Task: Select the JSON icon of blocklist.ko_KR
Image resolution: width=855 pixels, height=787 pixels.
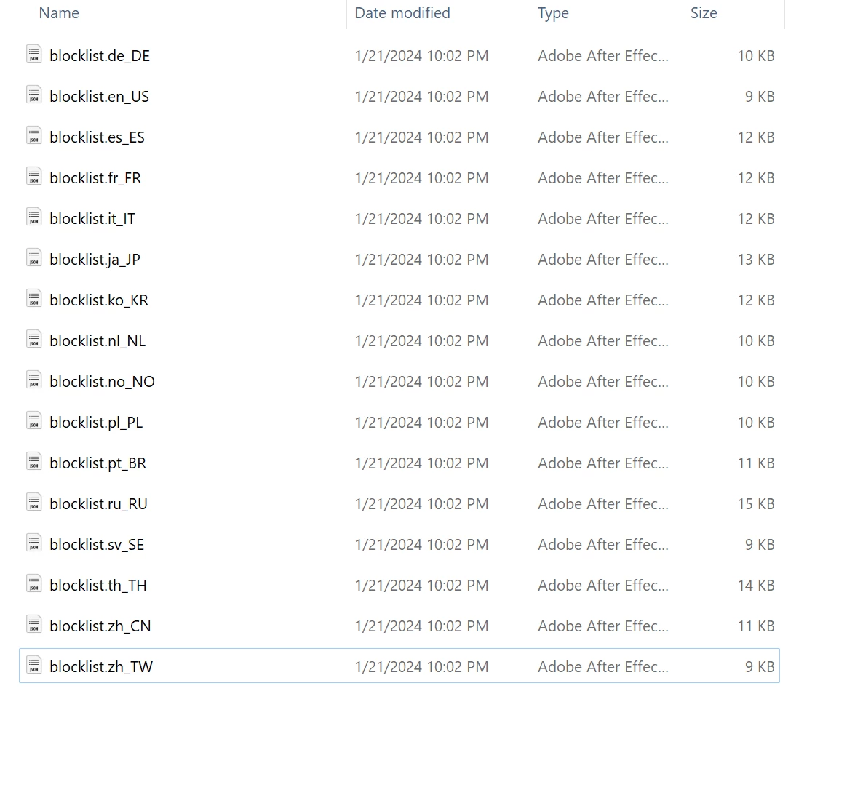Action: [33, 299]
